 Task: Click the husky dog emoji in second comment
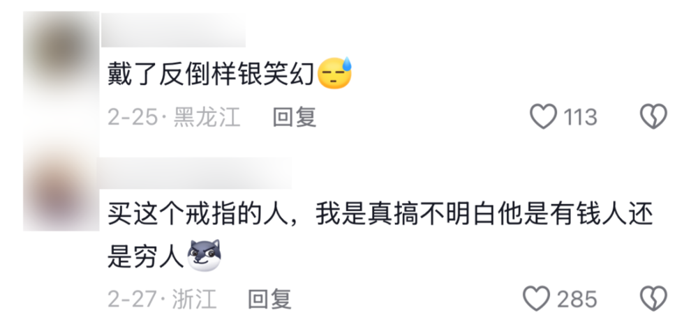click(x=203, y=255)
